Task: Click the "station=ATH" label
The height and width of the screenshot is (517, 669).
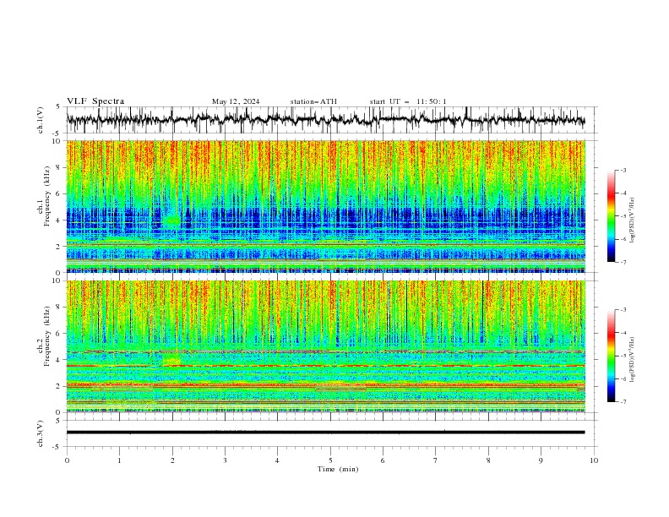Action: (x=313, y=101)
